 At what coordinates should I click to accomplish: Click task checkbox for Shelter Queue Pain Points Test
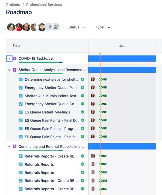pyautogui.click(x=21, y=96)
